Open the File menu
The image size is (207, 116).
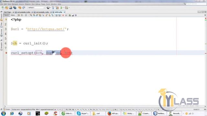coord(2,4)
